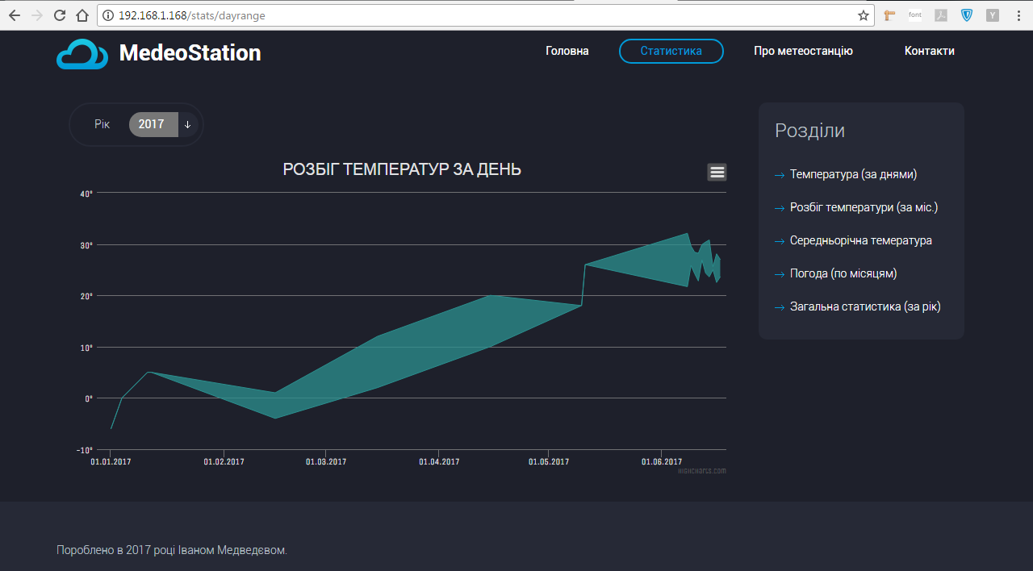
Task: Go to Про метеостанцію page
Action: pos(803,51)
